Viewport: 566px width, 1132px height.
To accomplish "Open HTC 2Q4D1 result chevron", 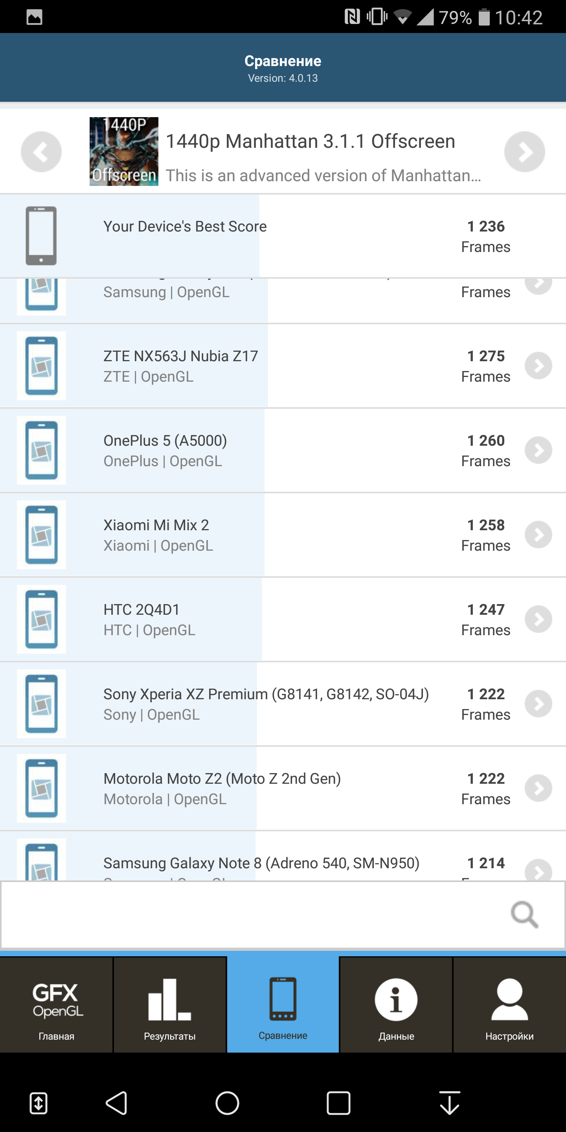I will [538, 619].
